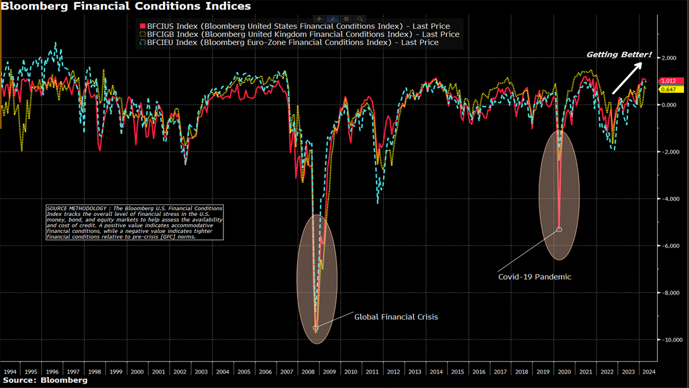This screenshot has height=388, width=689.
Task: Click the 2022 year label on the x-axis
Action: coord(607,371)
